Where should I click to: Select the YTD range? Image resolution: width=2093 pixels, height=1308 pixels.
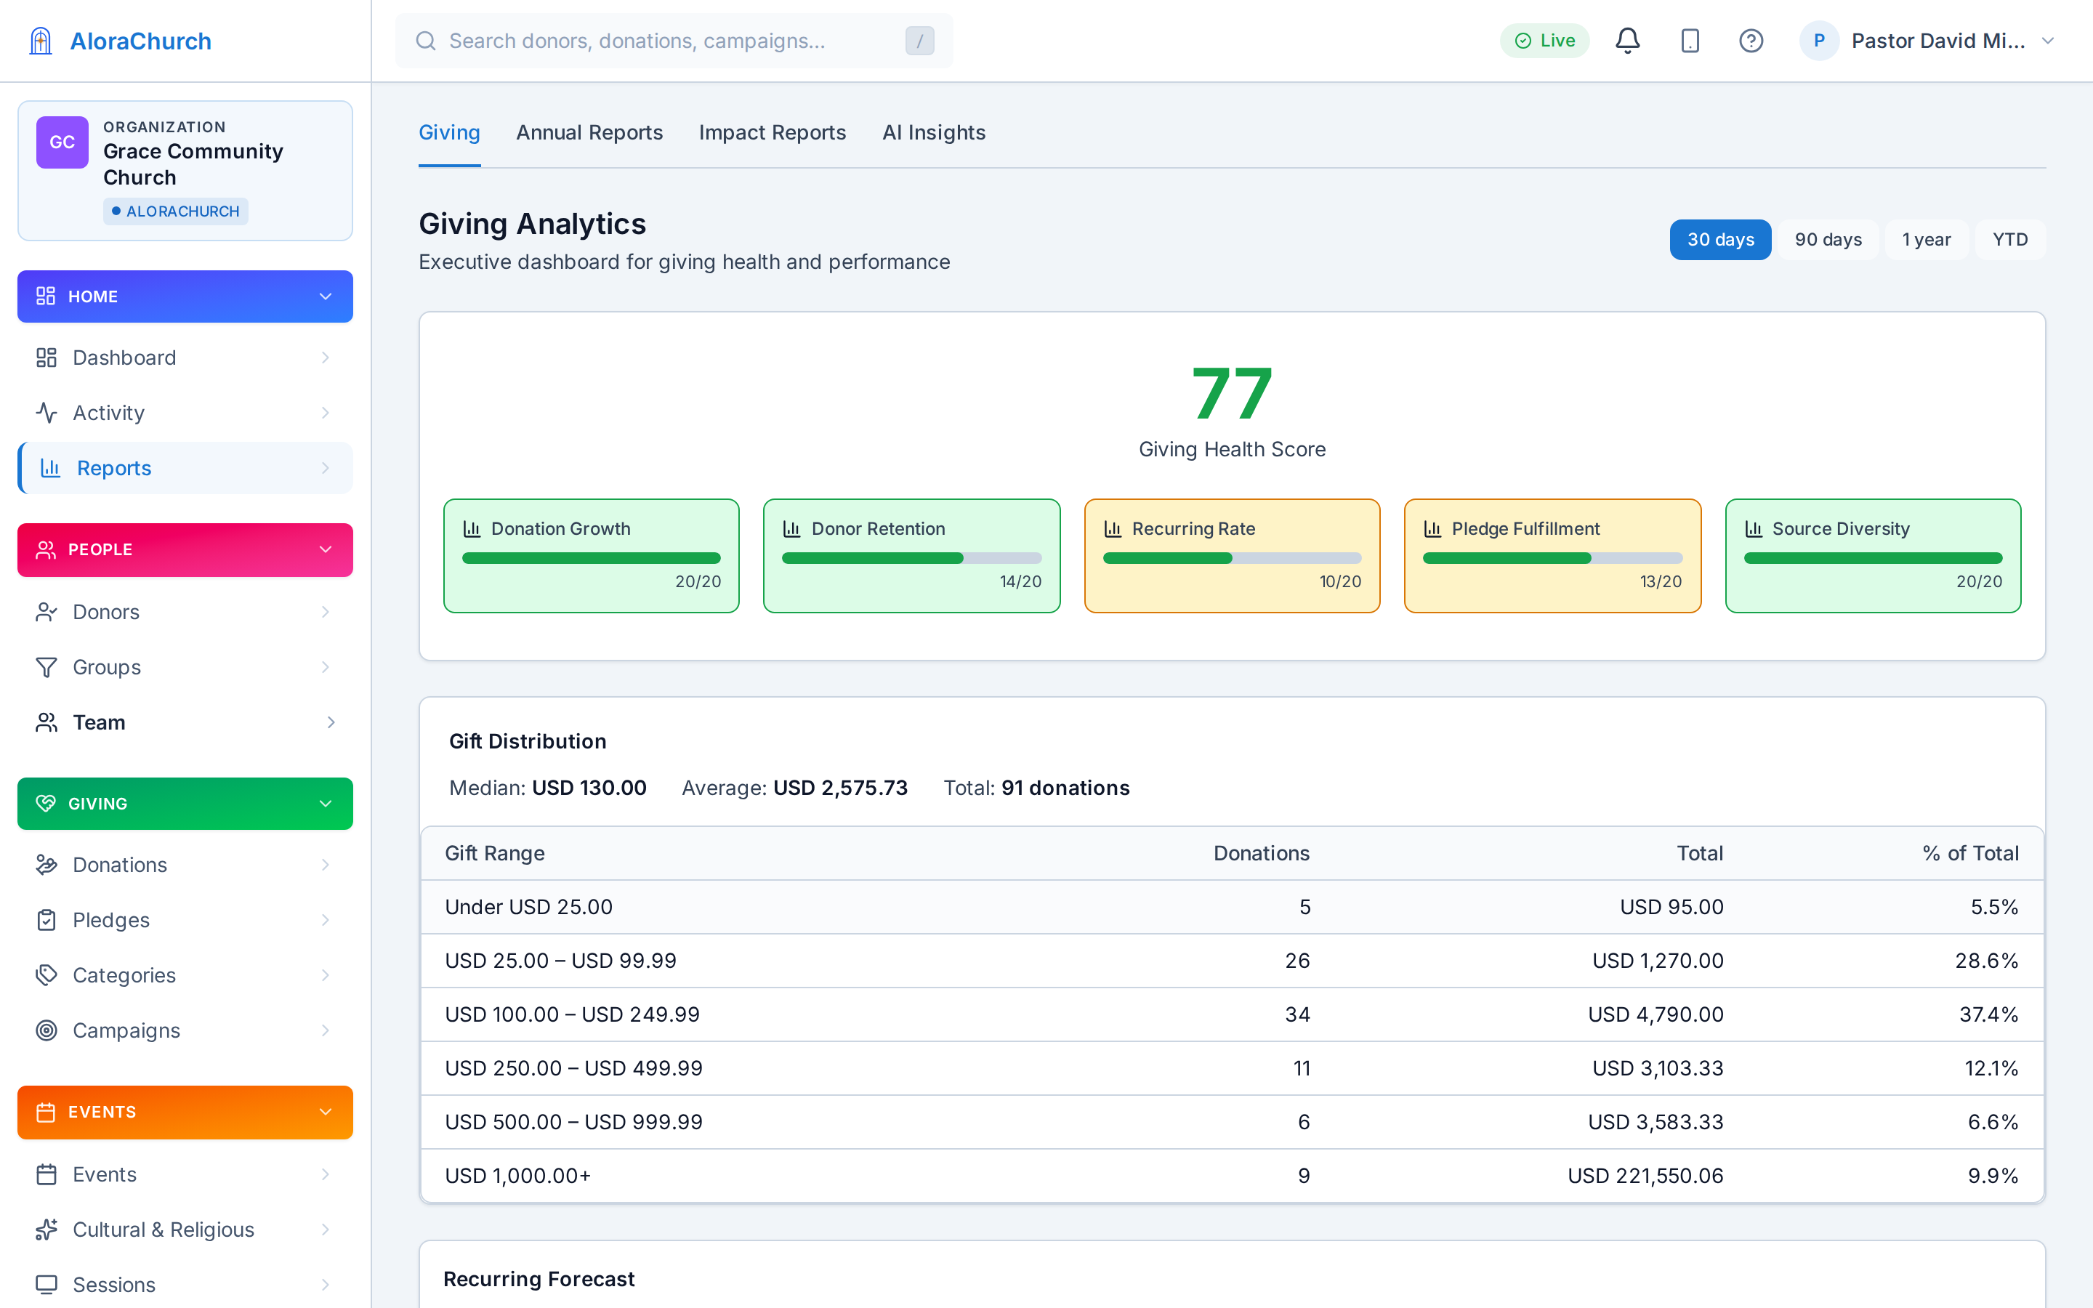(2010, 240)
